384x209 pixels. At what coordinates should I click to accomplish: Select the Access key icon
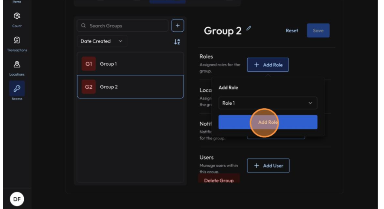pyautogui.click(x=17, y=88)
